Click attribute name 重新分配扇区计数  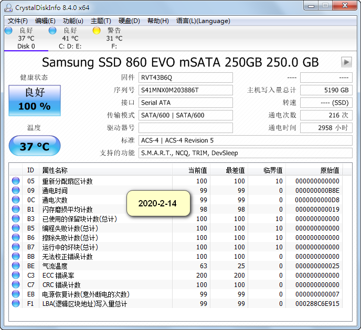[x=68, y=181]
